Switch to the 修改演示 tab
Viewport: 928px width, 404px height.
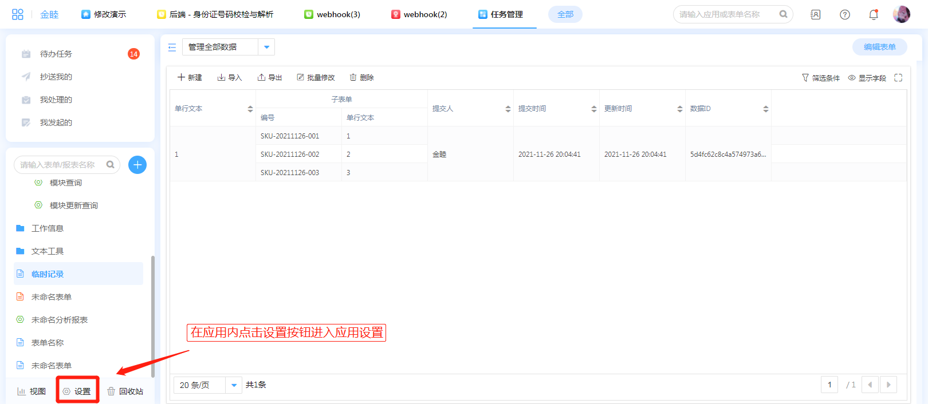click(104, 14)
